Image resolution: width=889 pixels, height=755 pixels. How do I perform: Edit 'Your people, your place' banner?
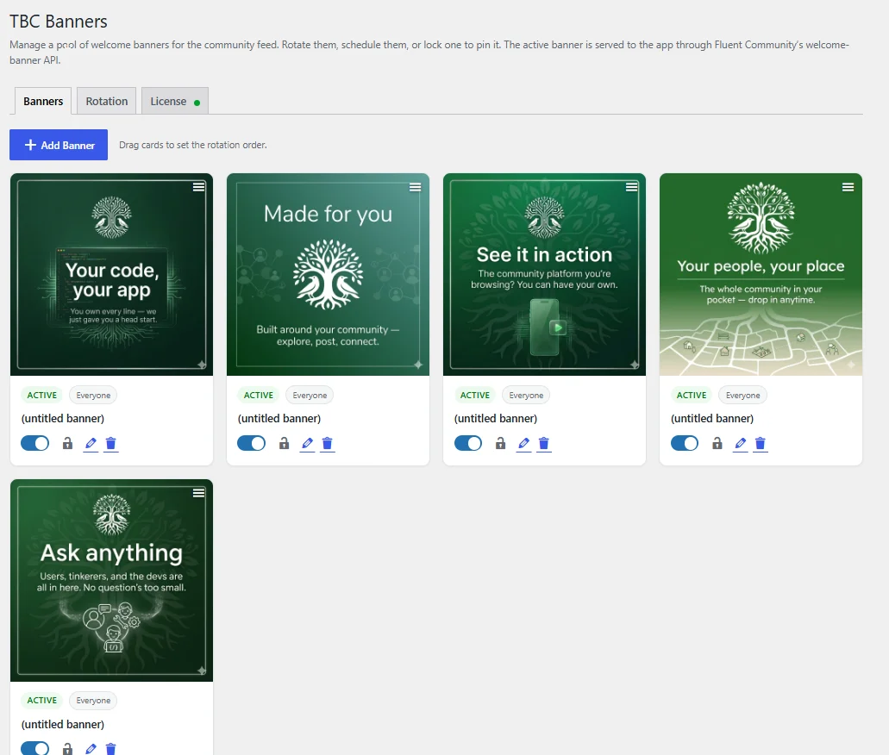(741, 443)
